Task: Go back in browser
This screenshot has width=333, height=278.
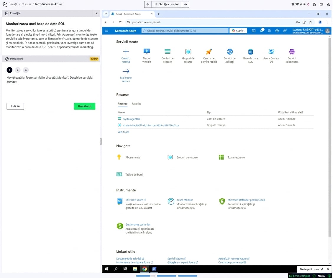Action: click(106, 22)
